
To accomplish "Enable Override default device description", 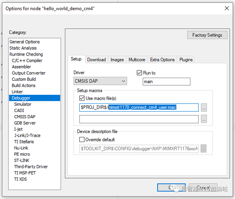I will [82, 140].
